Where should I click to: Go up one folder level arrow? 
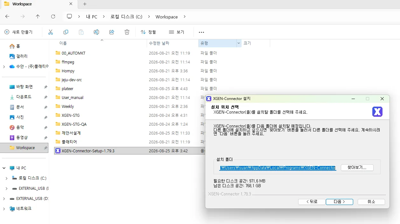[38, 16]
